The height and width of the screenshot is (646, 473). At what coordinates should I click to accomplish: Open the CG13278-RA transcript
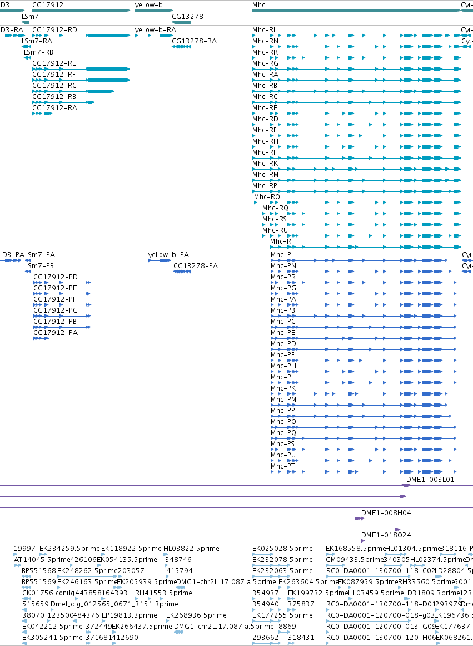coord(194,41)
